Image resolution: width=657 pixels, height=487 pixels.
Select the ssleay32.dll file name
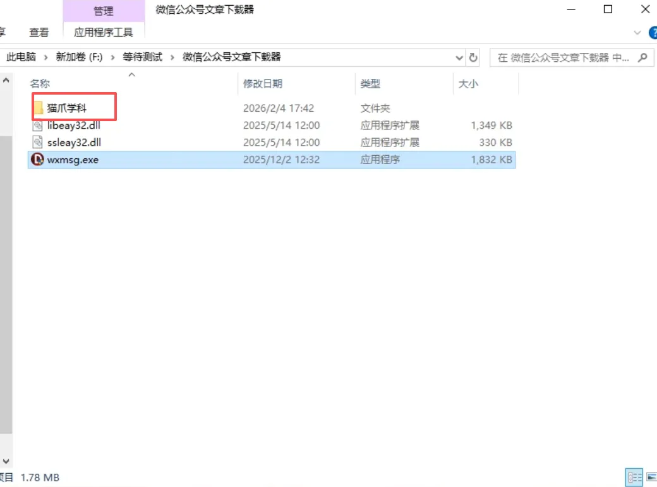pyautogui.click(x=74, y=142)
